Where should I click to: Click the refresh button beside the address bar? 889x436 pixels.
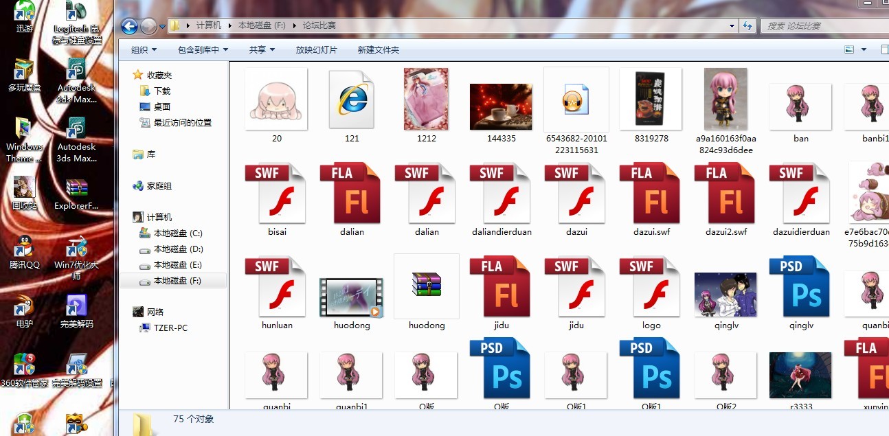[x=747, y=26]
